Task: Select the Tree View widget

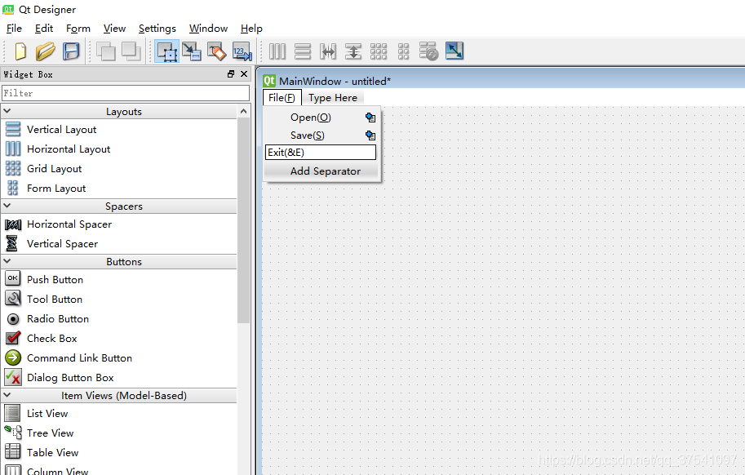Action: click(x=119, y=433)
